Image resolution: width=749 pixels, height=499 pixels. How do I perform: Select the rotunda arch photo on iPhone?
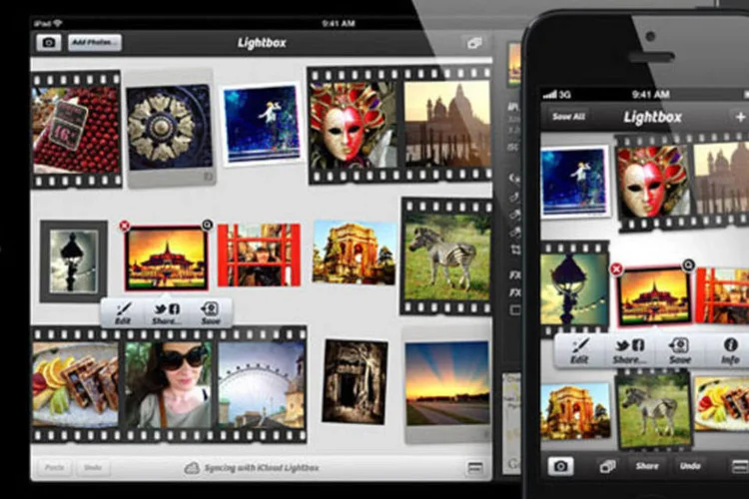pos(575,410)
